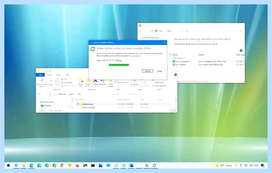Open the Windows Start menu
The image size is (272, 173).
(8, 166)
